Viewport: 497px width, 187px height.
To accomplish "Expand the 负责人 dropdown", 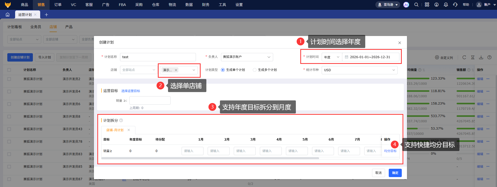I will coord(247,57).
